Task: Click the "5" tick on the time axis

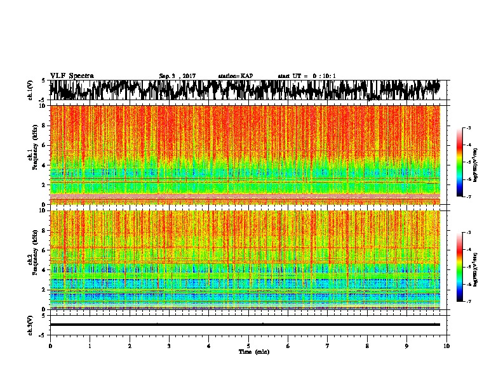Action: pos(248,346)
